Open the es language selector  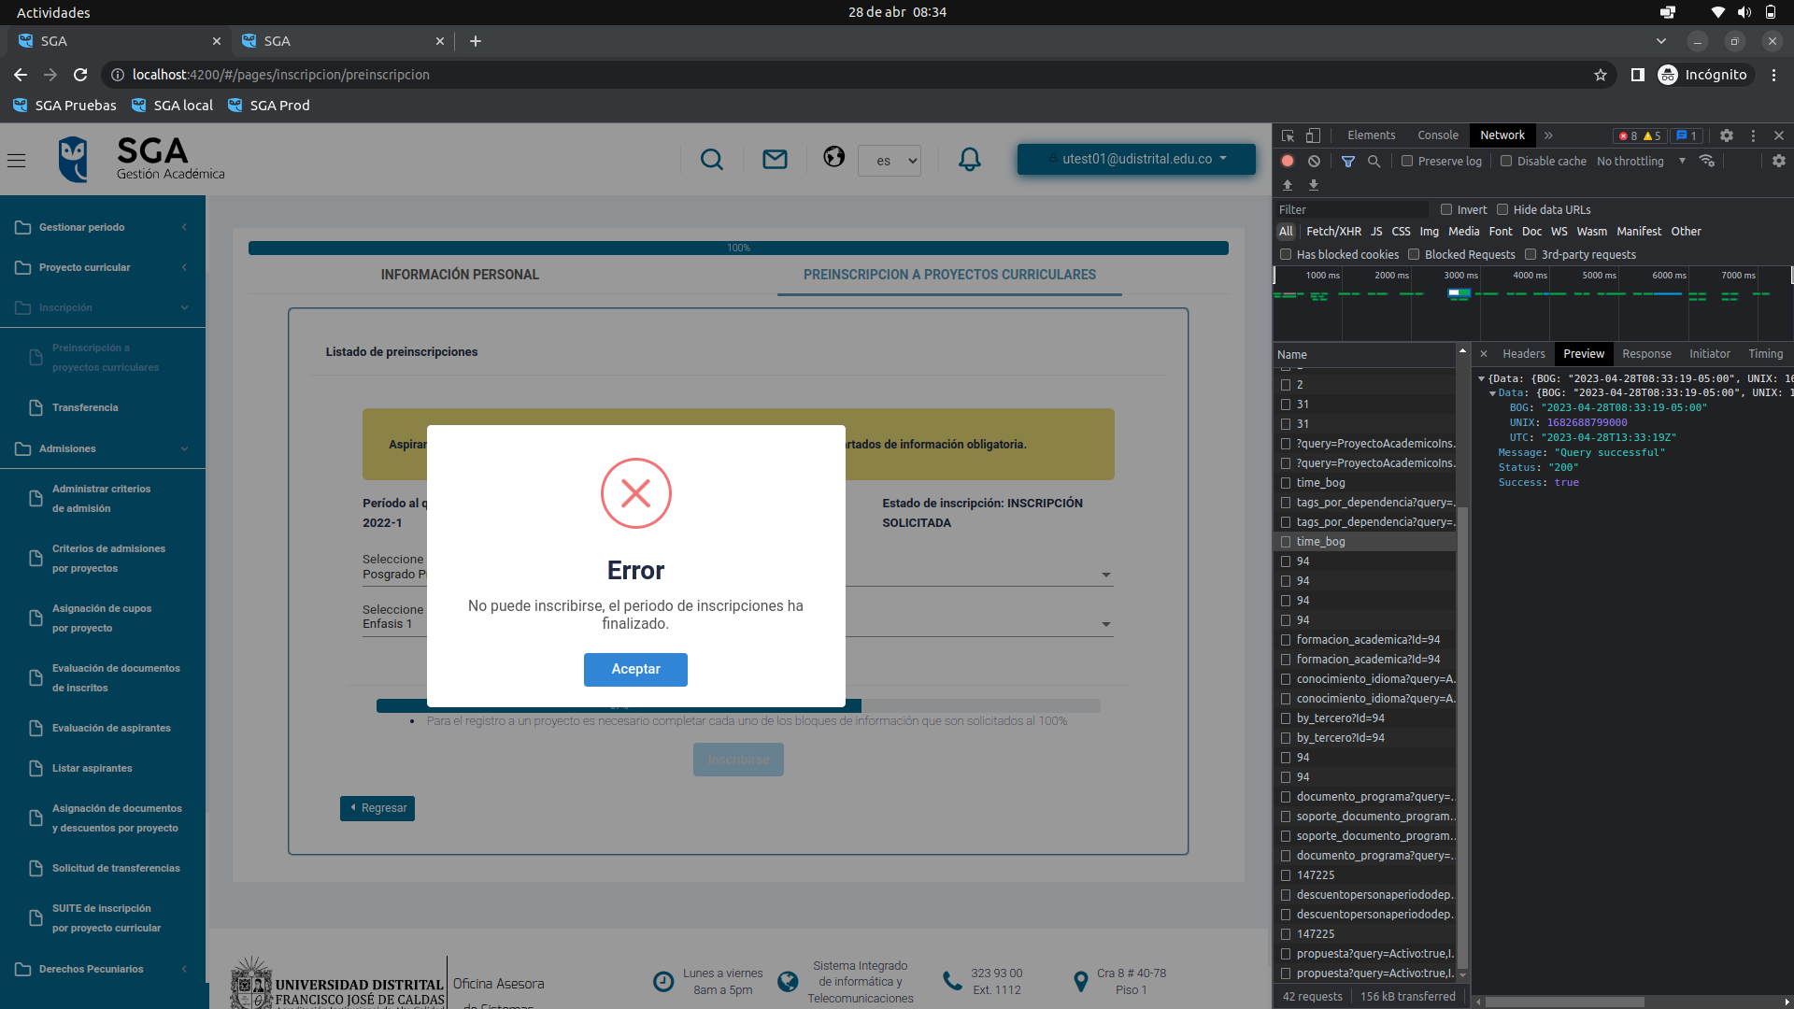[888, 160]
